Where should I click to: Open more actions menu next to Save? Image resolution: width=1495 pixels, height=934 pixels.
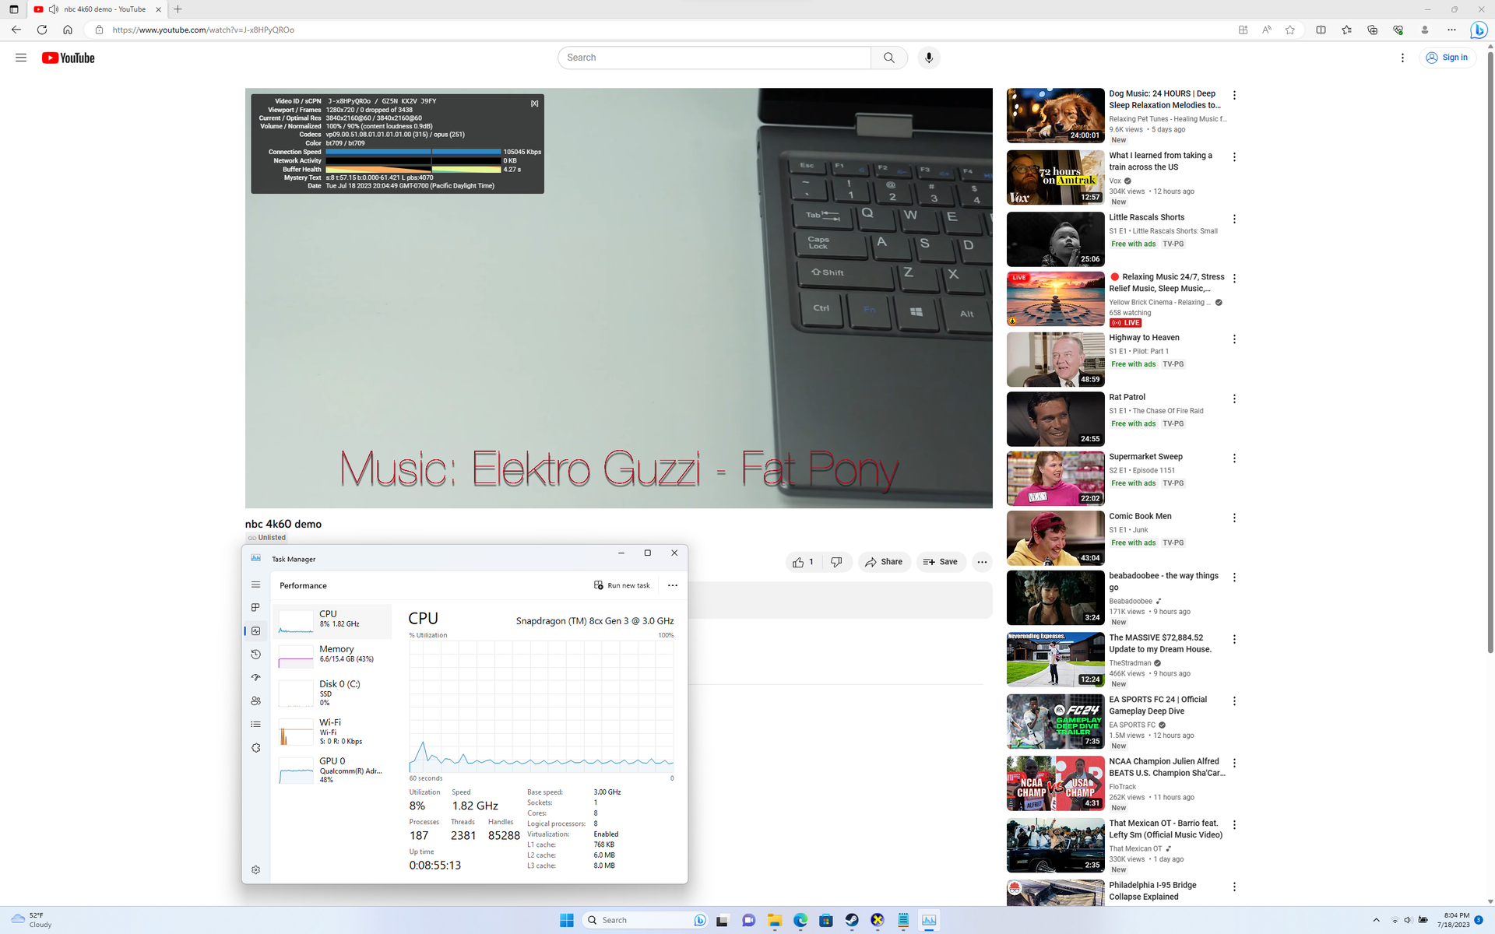click(x=982, y=562)
